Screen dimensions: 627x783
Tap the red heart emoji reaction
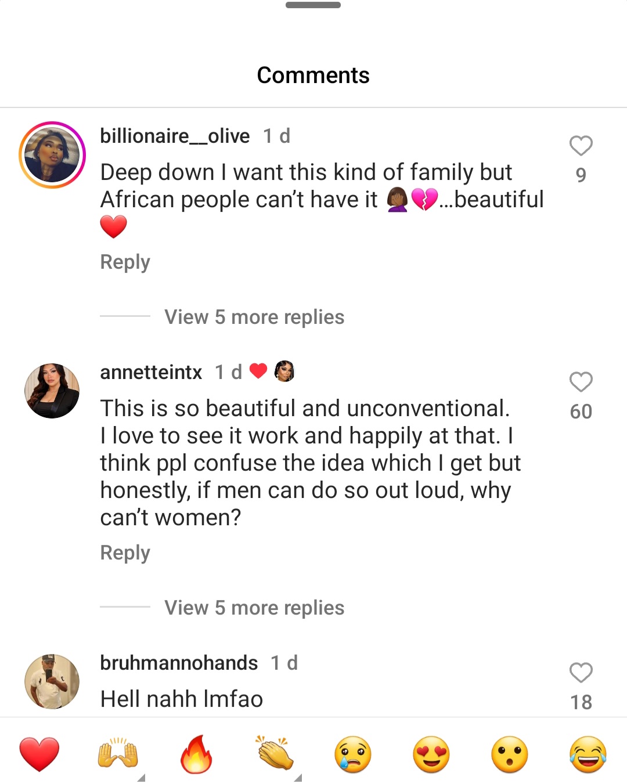[39, 754]
